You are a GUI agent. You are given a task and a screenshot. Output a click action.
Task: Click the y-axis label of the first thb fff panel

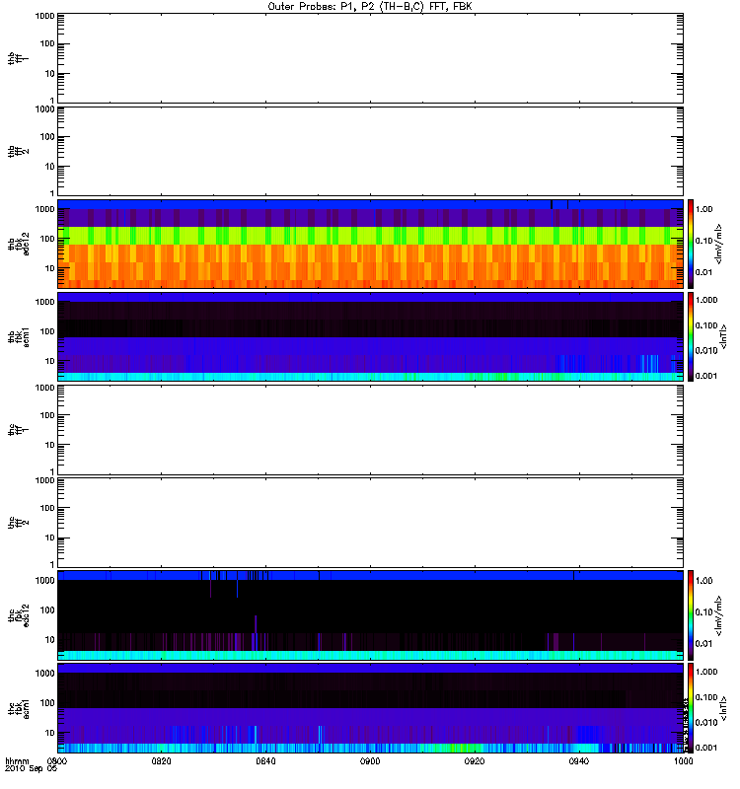(x=19, y=58)
